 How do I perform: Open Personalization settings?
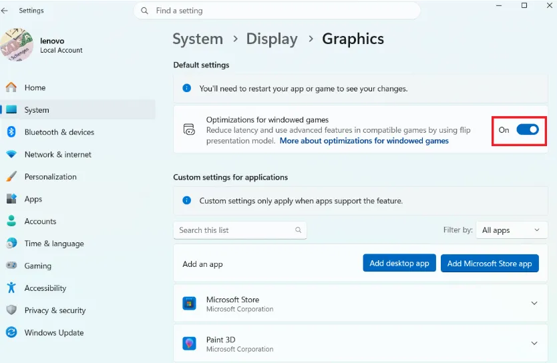click(78, 176)
